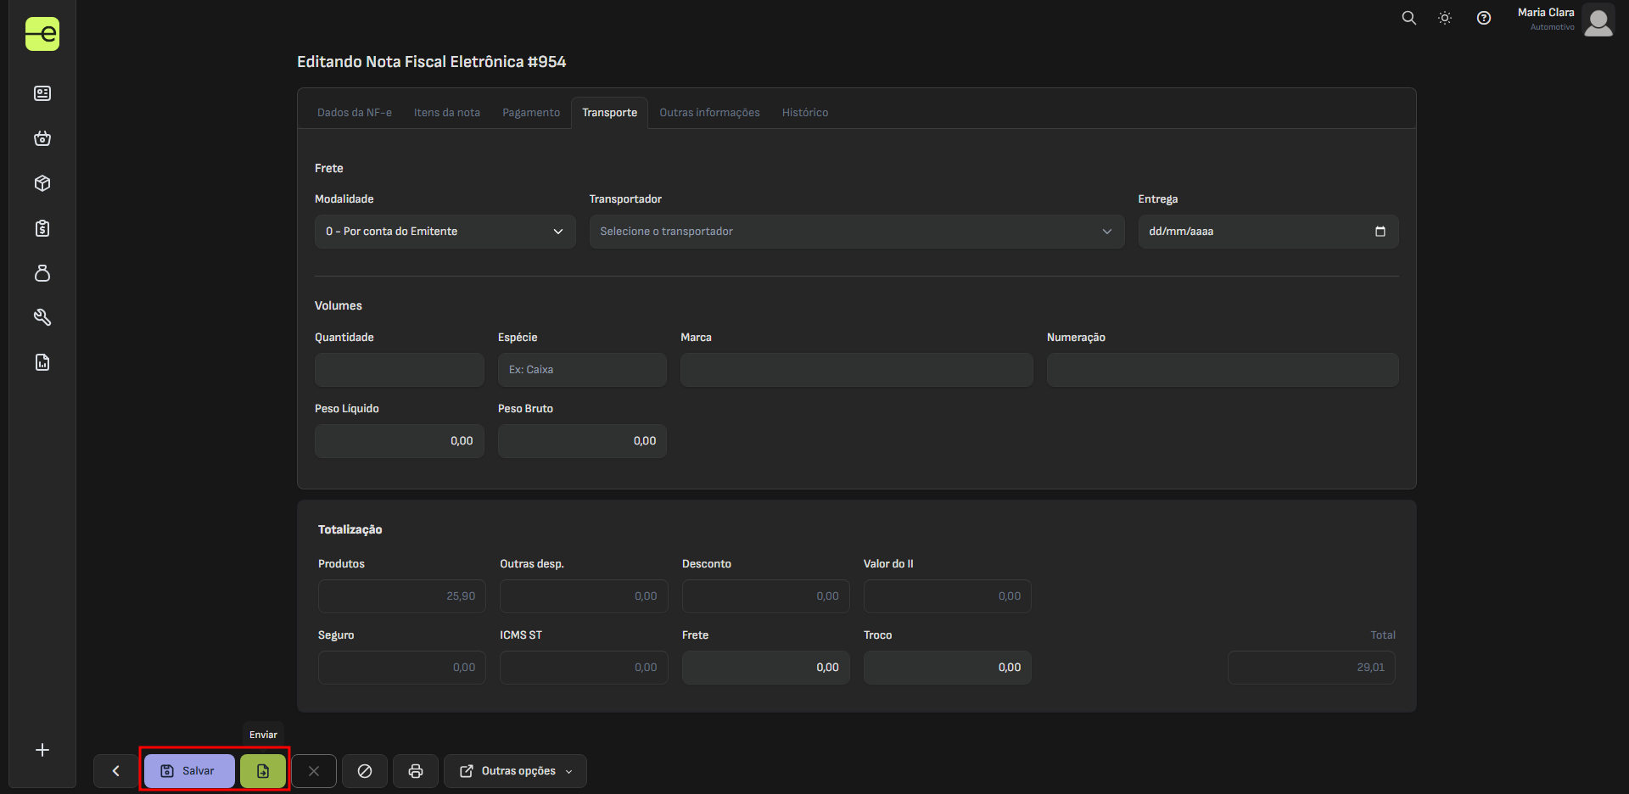This screenshot has height=794, width=1629.
Task: Click the print icon button
Action: (x=416, y=771)
